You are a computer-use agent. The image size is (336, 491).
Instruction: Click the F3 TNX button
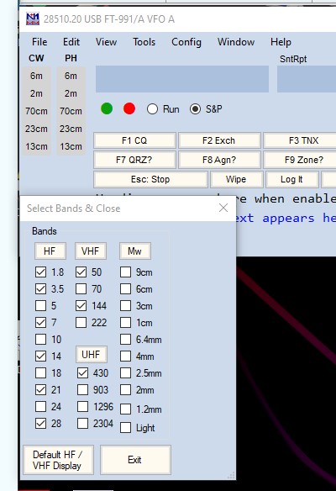click(x=301, y=140)
